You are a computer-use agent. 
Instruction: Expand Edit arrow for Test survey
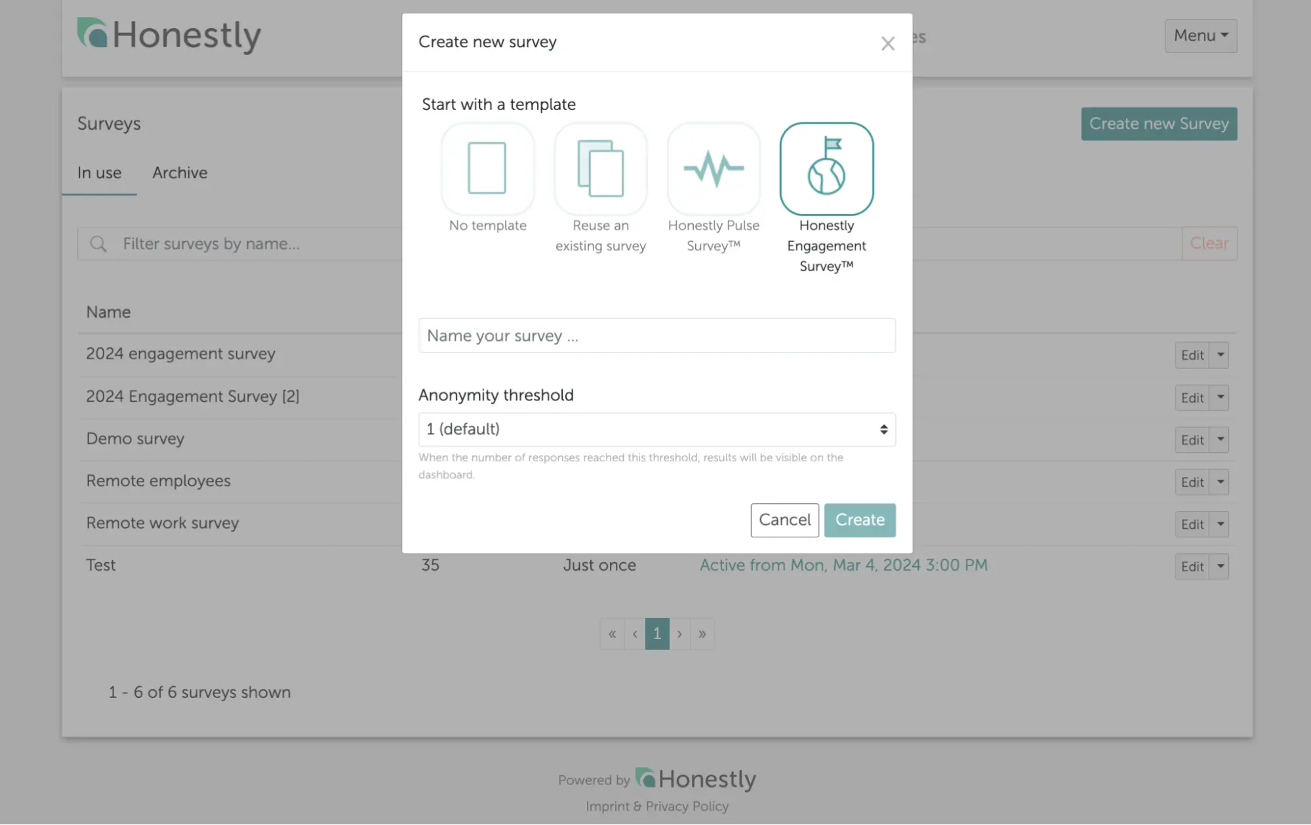[x=1220, y=566]
